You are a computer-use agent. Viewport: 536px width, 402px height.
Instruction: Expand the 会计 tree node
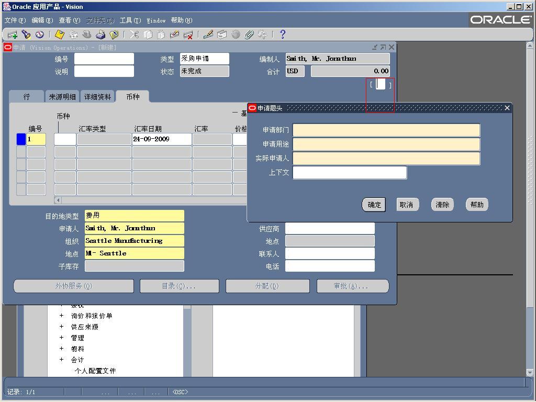click(x=62, y=359)
